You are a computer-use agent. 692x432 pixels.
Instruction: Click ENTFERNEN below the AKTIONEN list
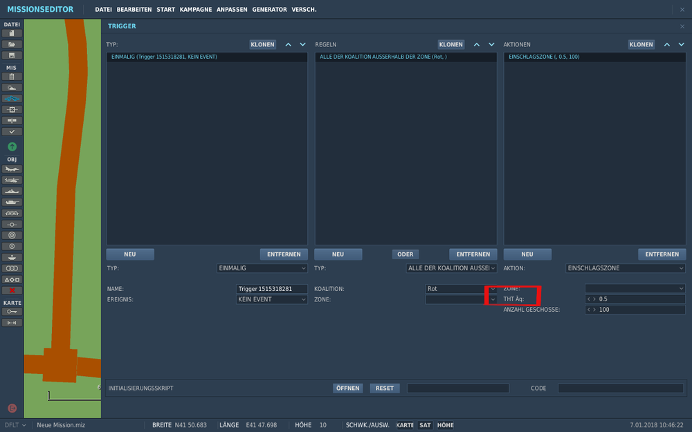tap(662, 254)
